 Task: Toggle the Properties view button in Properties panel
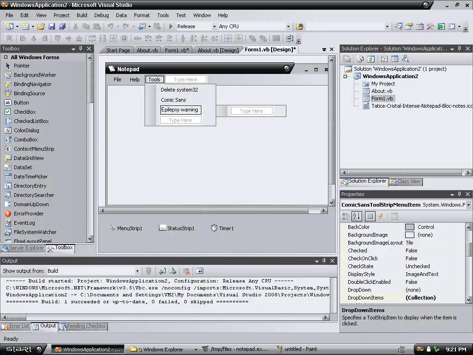tap(370, 216)
